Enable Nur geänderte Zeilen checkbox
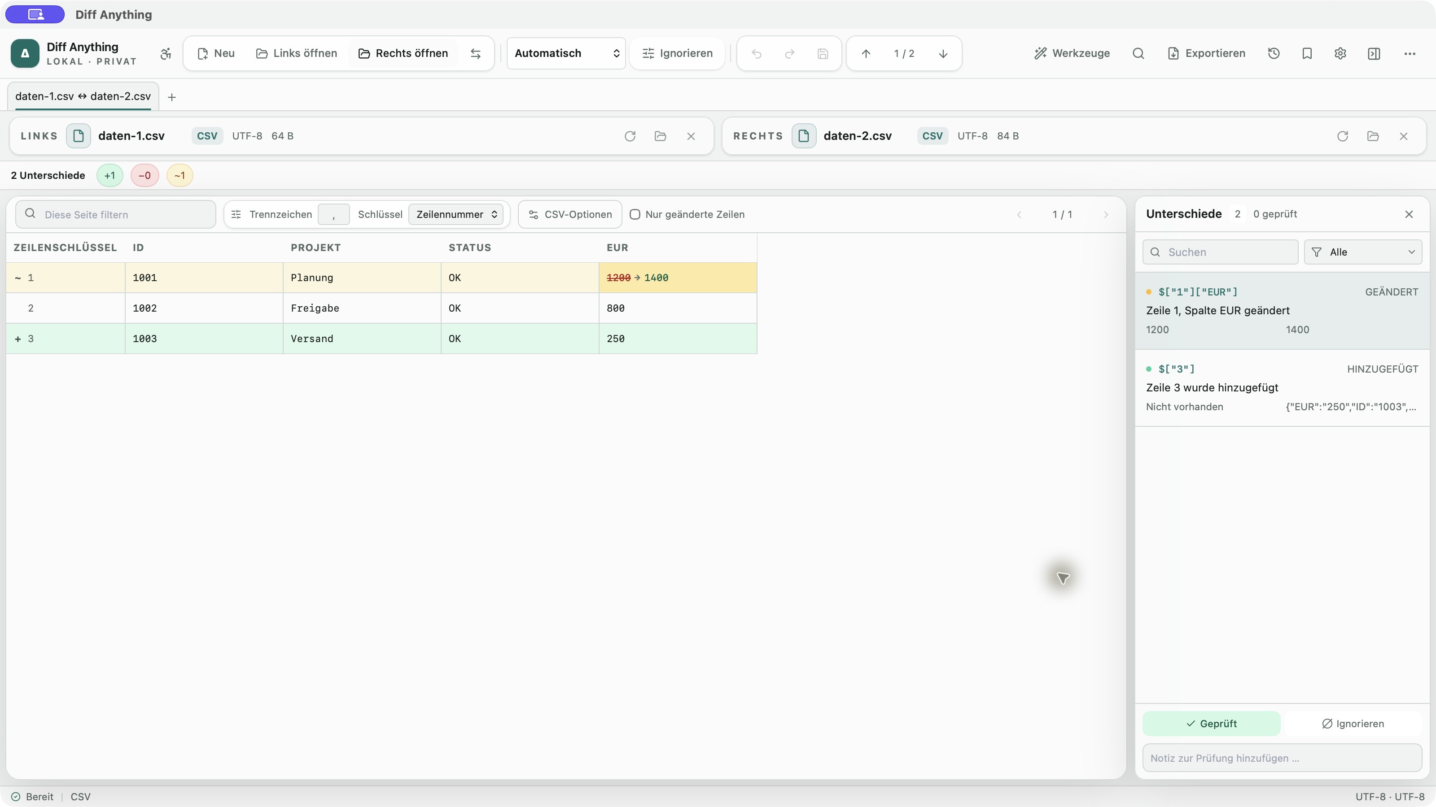This screenshot has height=807, width=1436. (635, 214)
